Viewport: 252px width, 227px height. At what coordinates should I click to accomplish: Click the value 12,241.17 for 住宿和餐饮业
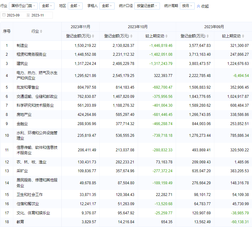(x=88, y=204)
